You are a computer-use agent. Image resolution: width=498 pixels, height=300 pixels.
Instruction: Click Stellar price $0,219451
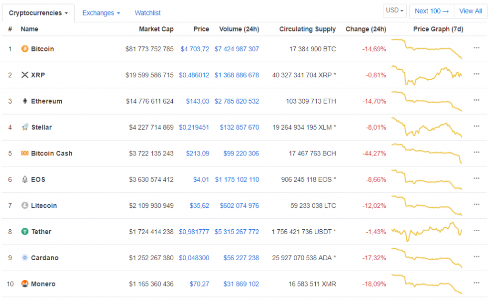point(194,127)
